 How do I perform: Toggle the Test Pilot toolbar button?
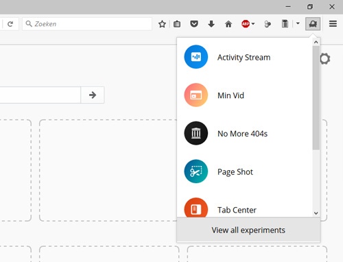coord(313,24)
